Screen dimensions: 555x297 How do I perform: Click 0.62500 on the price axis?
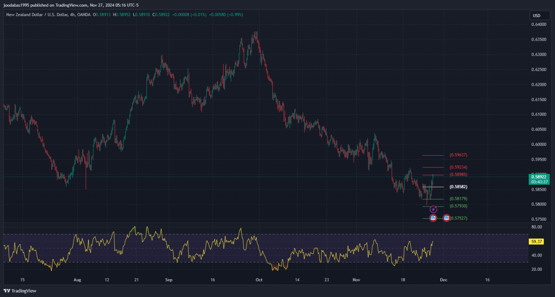(539, 70)
